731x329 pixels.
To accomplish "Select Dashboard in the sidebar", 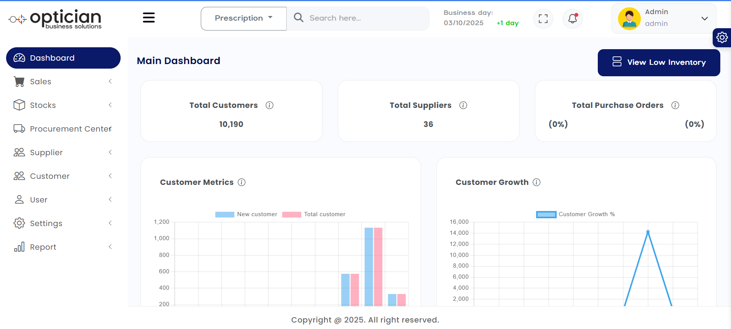I will (63, 58).
